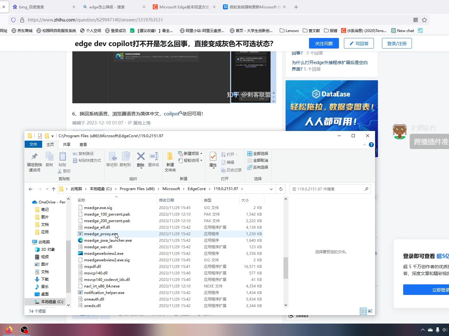Click Select all (全部选择)

pos(258,154)
